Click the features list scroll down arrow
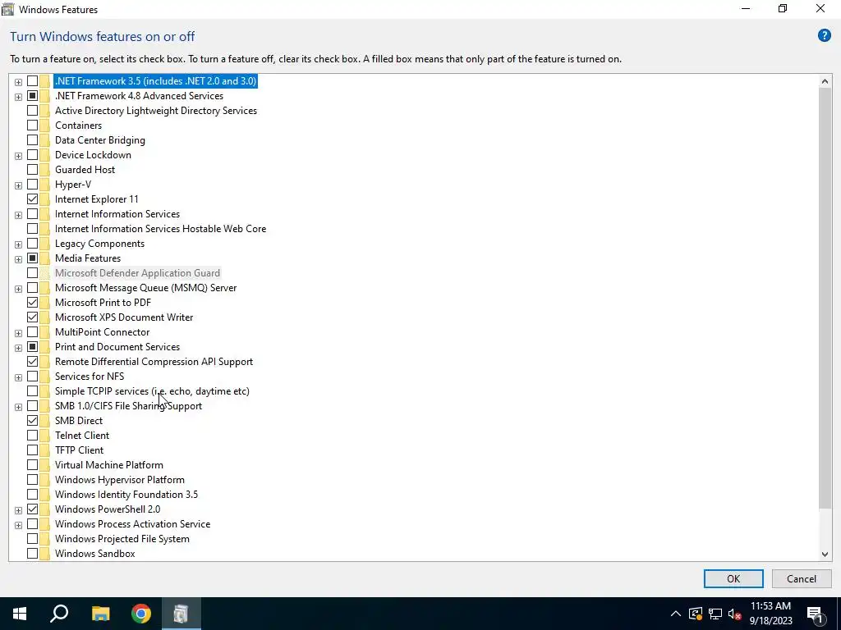The height and width of the screenshot is (630, 841). coord(825,554)
